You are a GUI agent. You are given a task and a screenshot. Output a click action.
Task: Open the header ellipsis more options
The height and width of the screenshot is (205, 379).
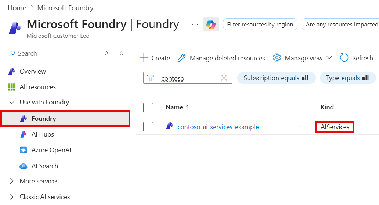click(195, 24)
